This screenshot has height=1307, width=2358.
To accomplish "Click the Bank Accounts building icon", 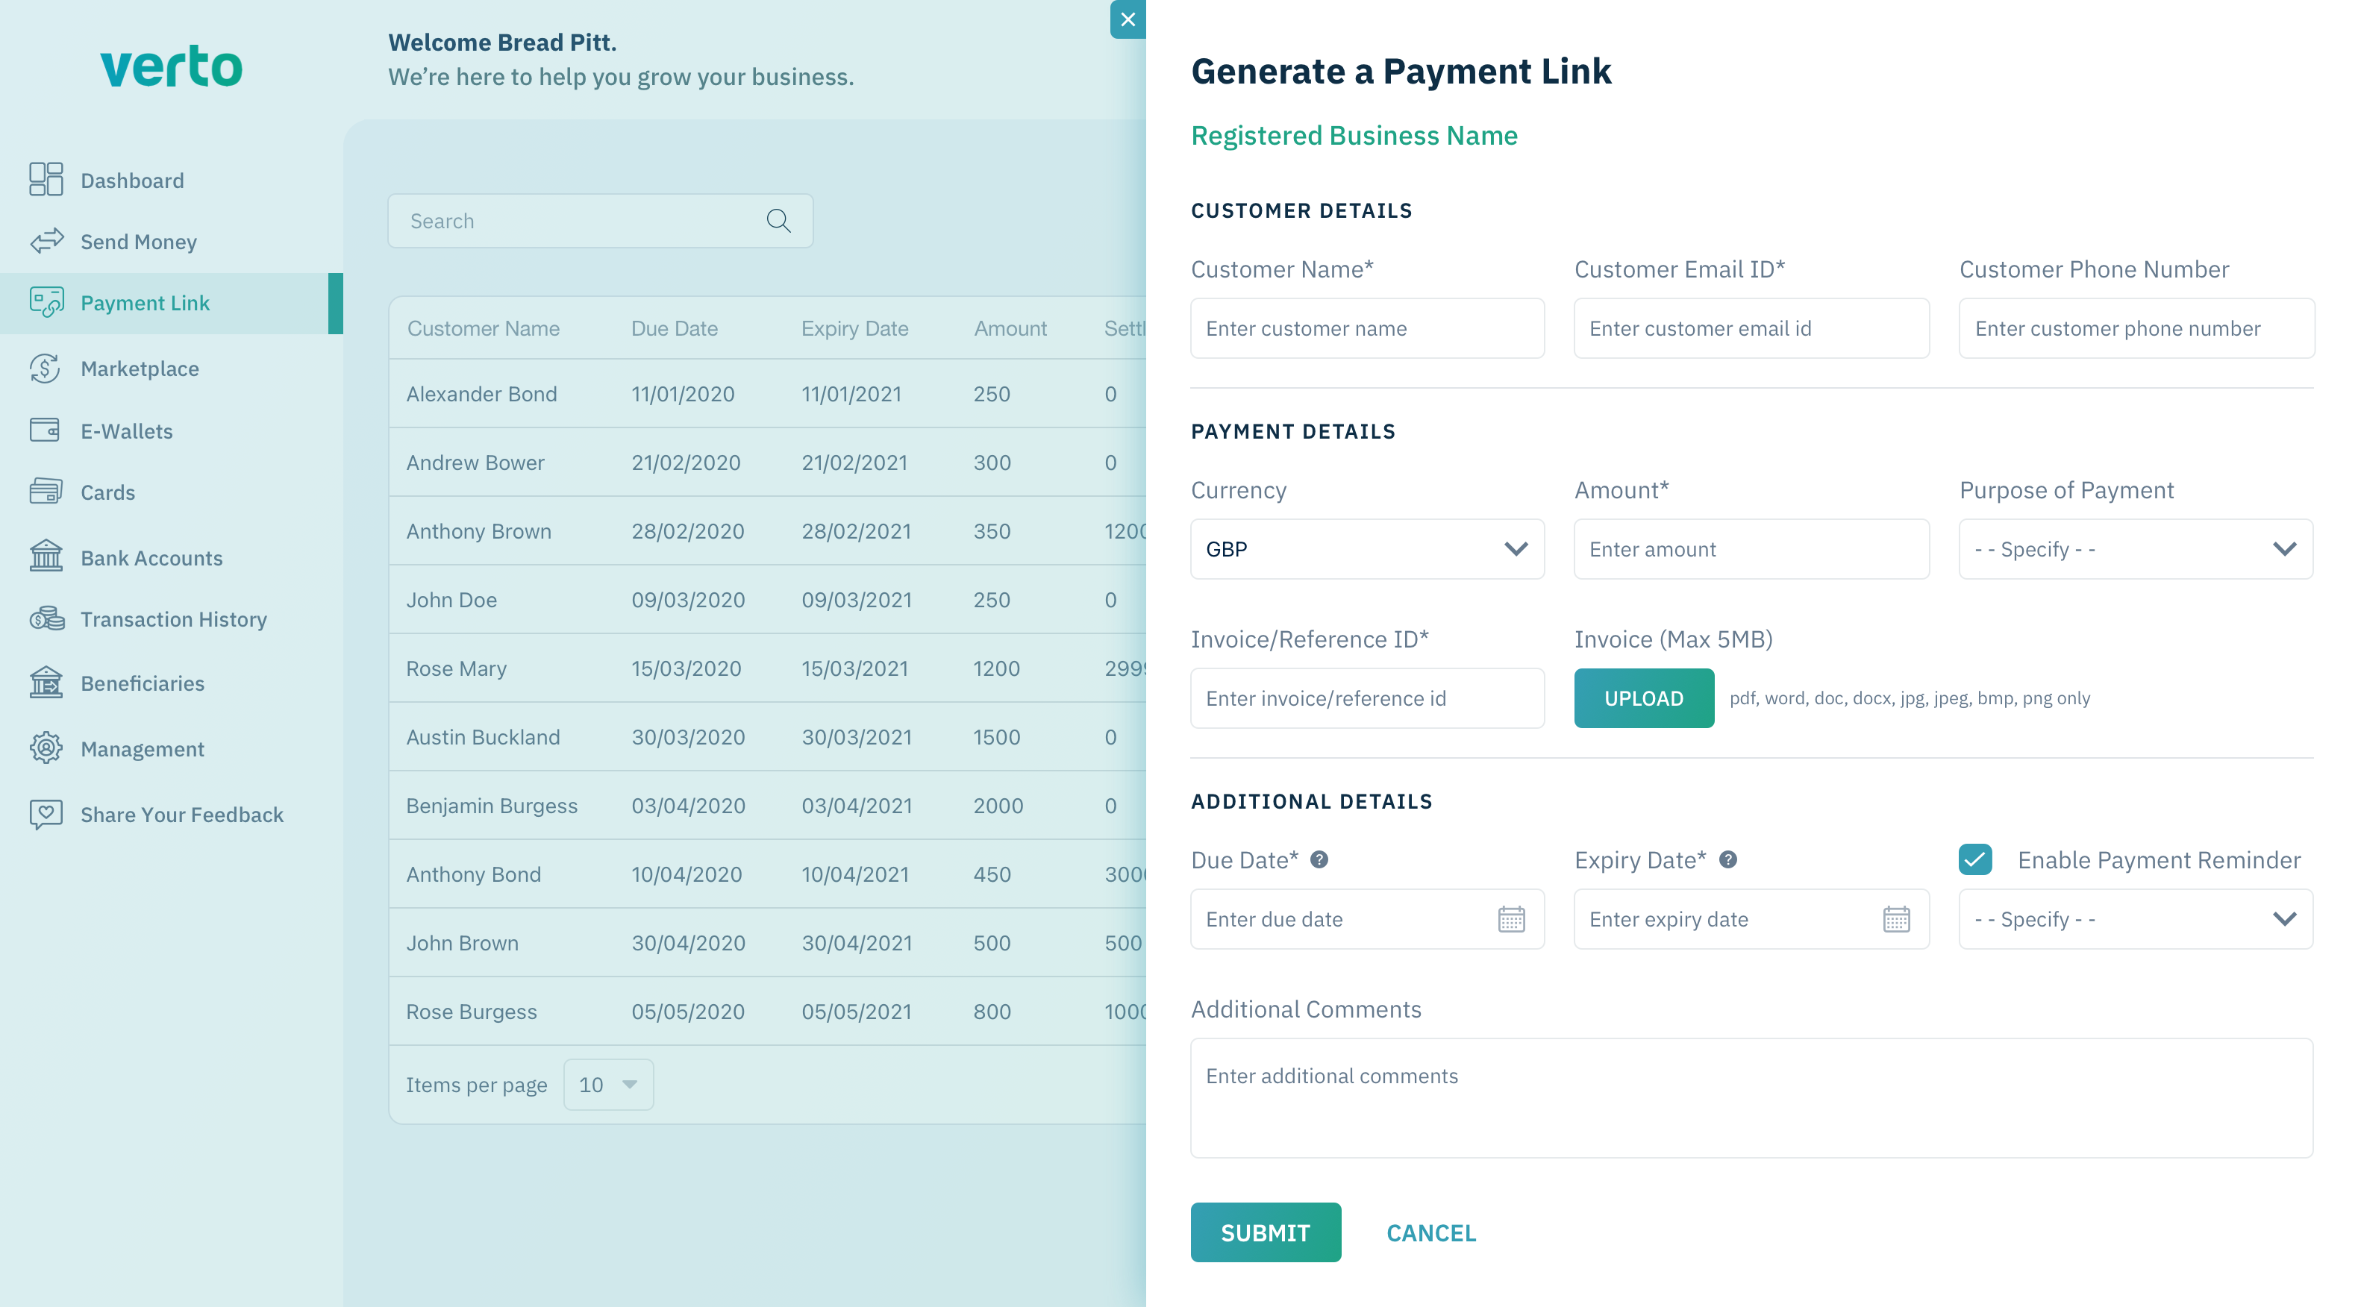I will tap(45, 557).
